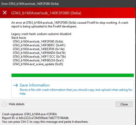Click the stack entry sub_140F664D4 (0xb7b)
136x125 pixels.
click(x=39, y=53)
